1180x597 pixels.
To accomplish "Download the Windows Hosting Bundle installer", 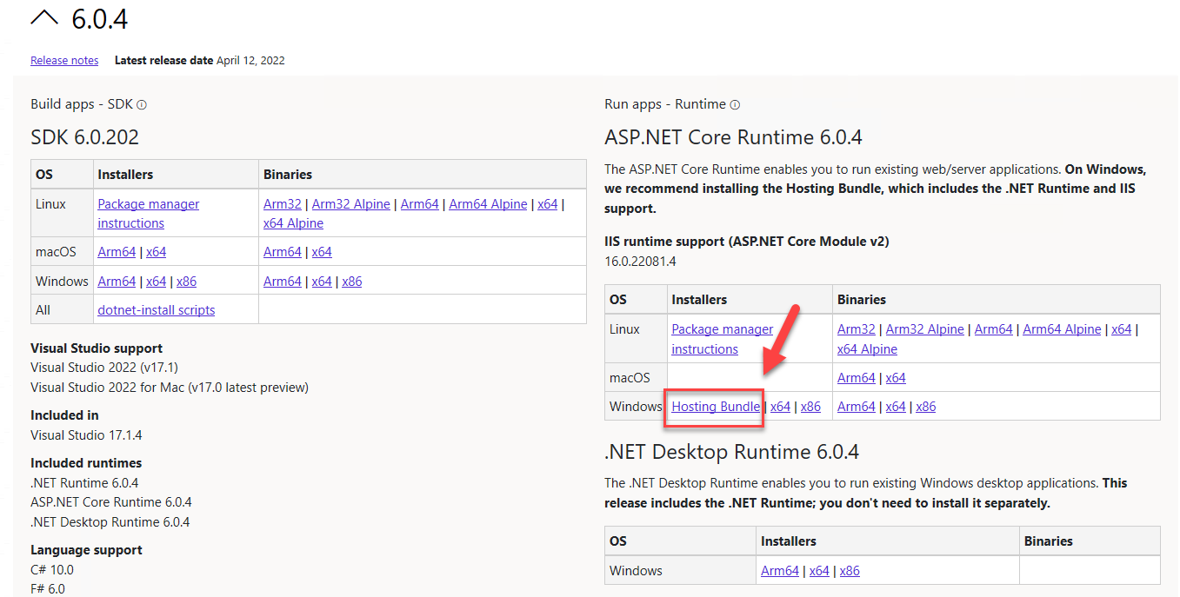I will coord(716,407).
